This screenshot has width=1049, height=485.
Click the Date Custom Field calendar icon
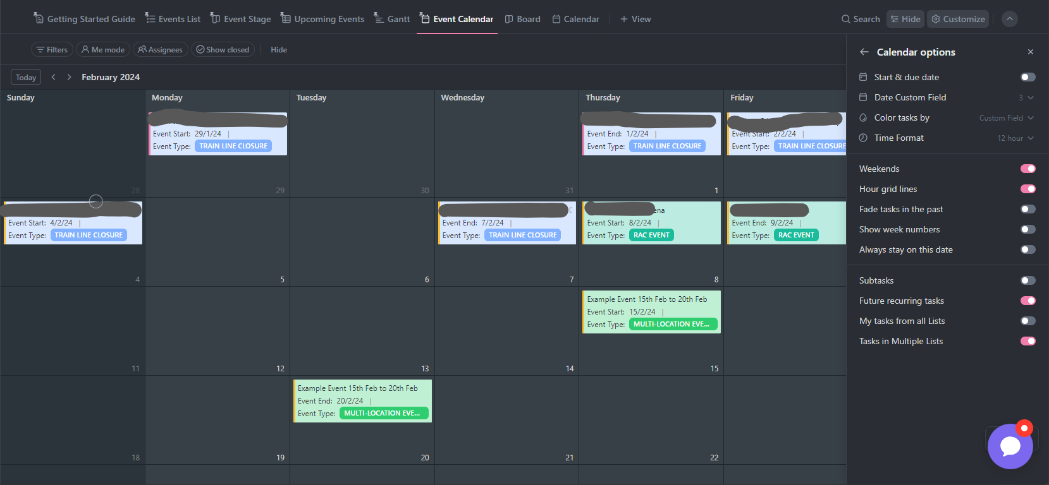coord(863,97)
